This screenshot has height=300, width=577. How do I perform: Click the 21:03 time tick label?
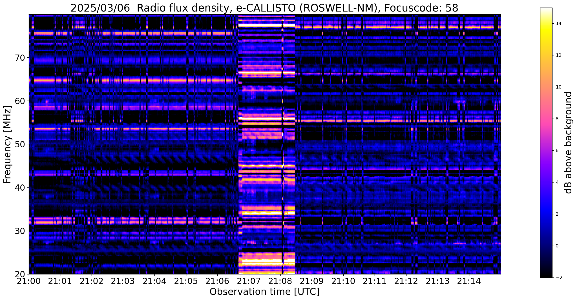123,281
